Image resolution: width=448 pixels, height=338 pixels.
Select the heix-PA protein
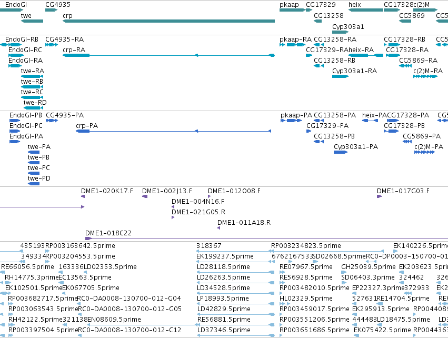tap(370, 121)
